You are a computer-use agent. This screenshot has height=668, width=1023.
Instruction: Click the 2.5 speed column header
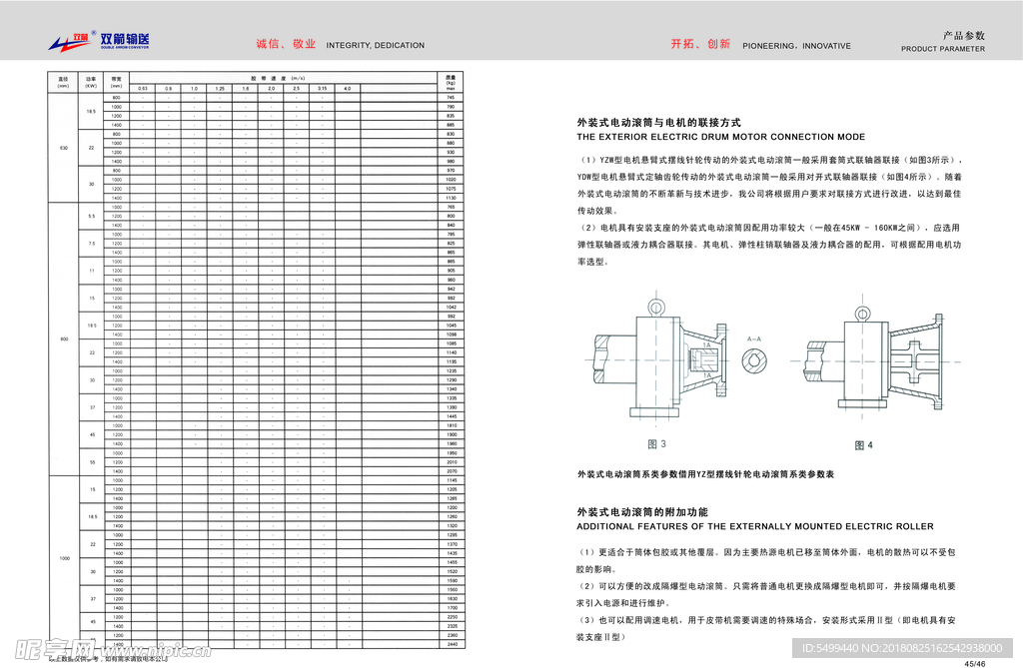pos(296,88)
